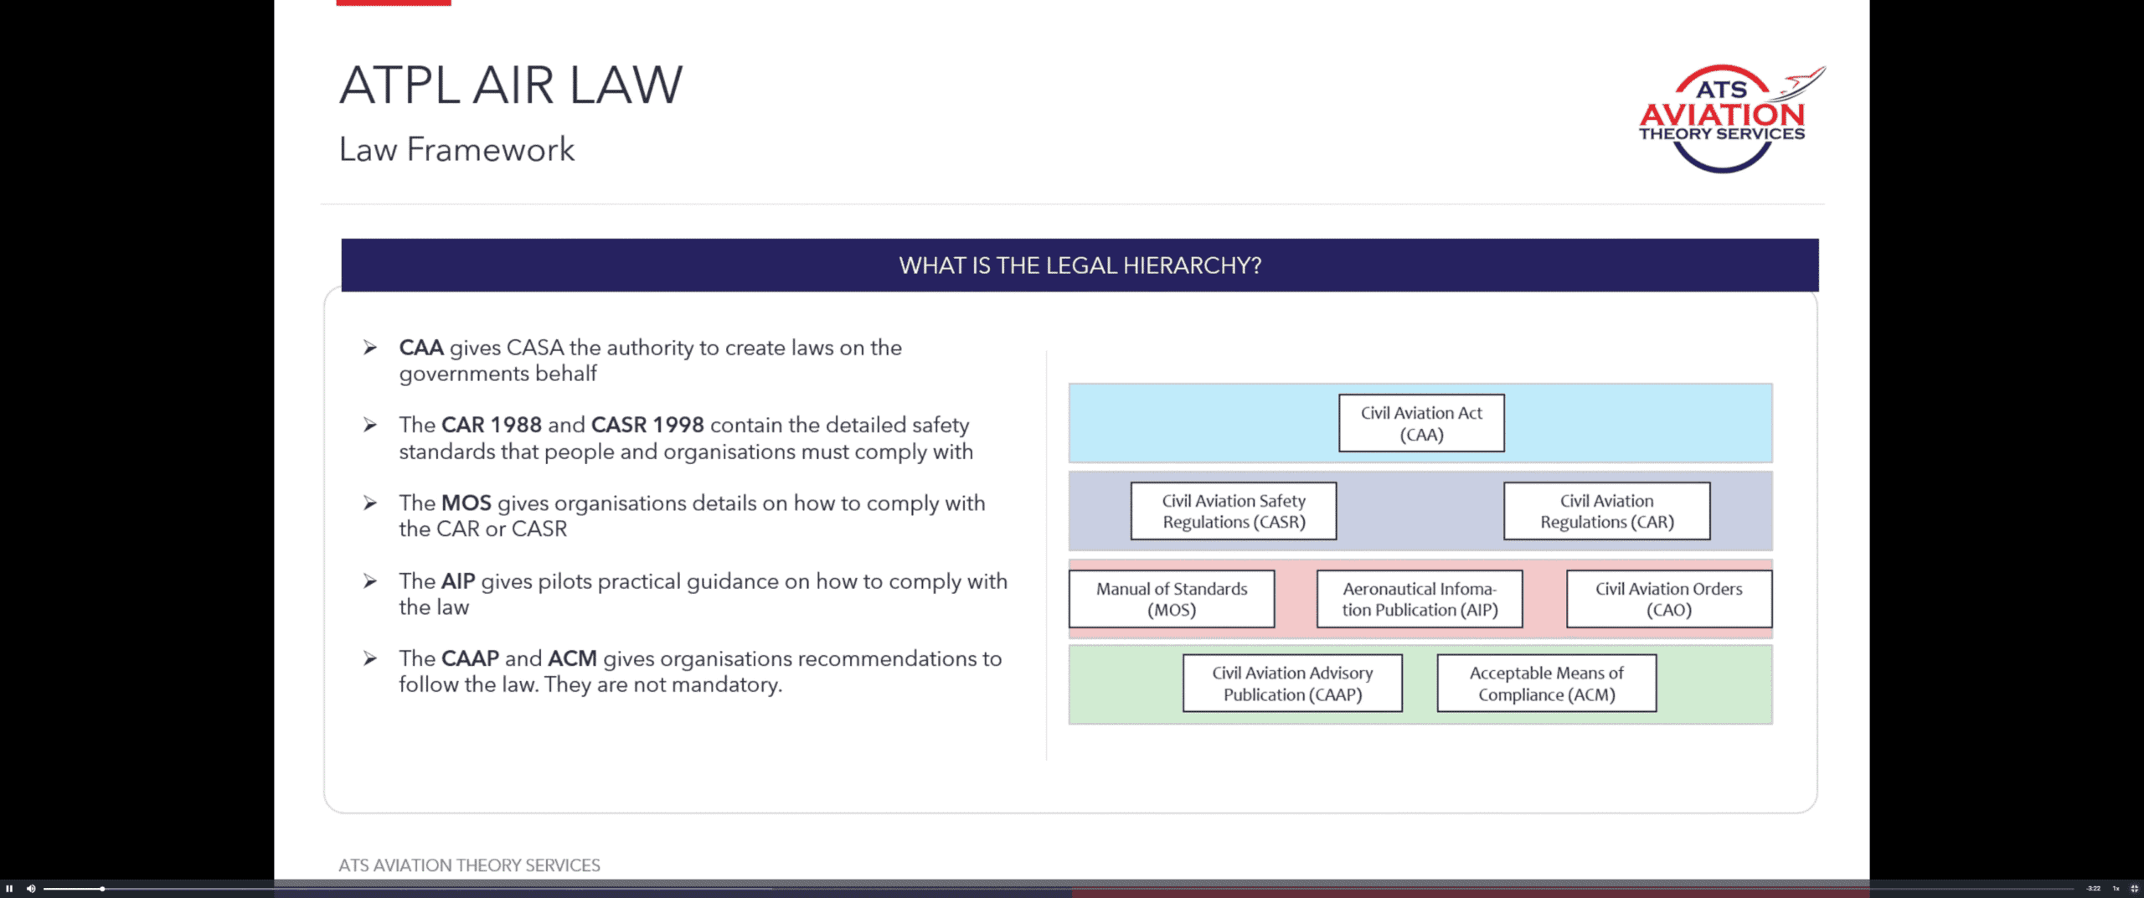Open the 1x playback speed menu
2144x898 pixels.
point(2116,889)
